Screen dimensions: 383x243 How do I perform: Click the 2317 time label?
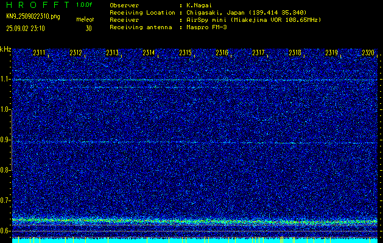click(258, 53)
